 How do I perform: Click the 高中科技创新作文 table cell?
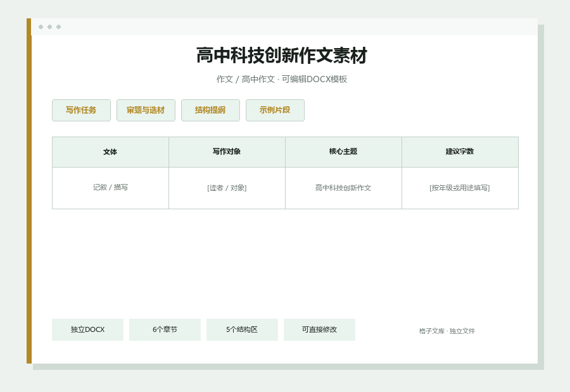tap(343, 188)
